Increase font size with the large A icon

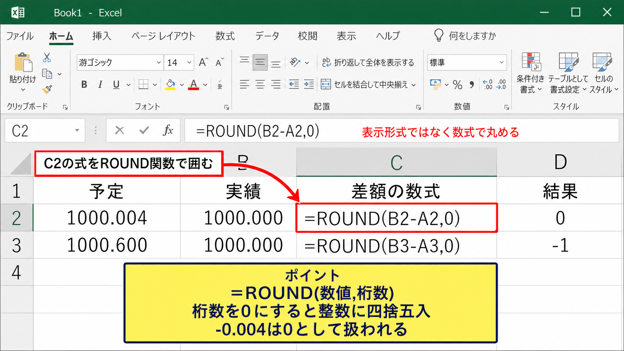(x=203, y=62)
